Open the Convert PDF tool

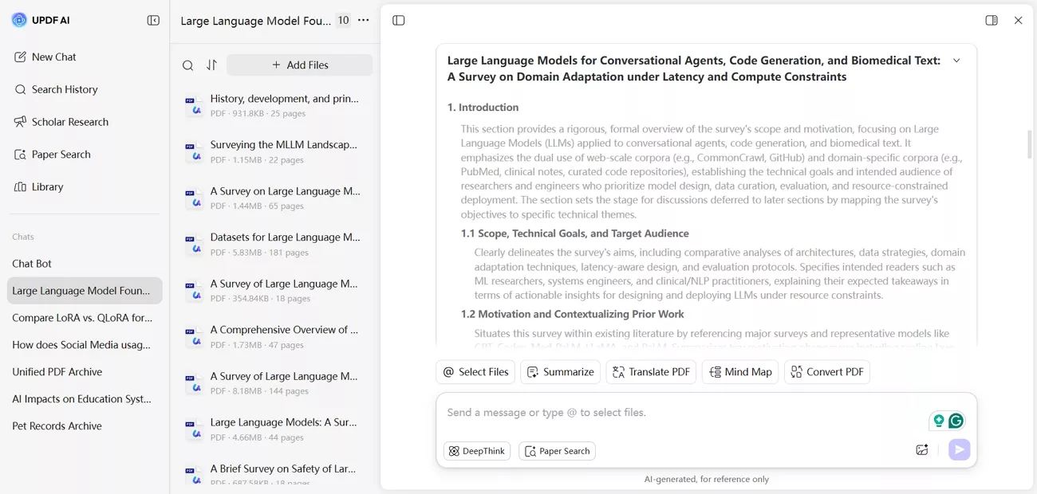[827, 371]
